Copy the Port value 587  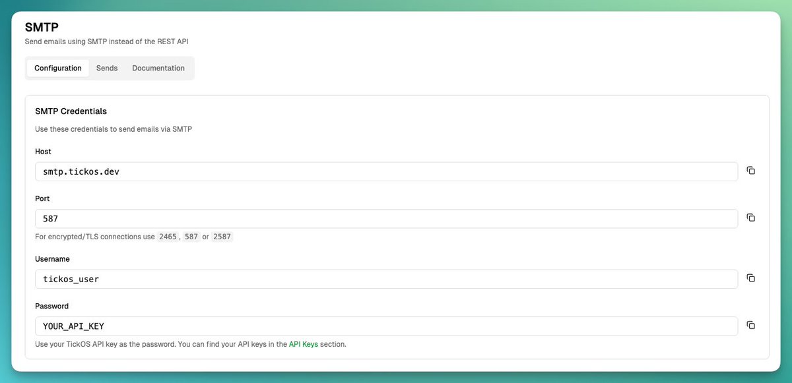tap(750, 218)
